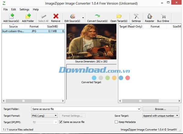Minimize the ImageZipper window
This screenshot has width=183, height=134.
pos(162,2)
